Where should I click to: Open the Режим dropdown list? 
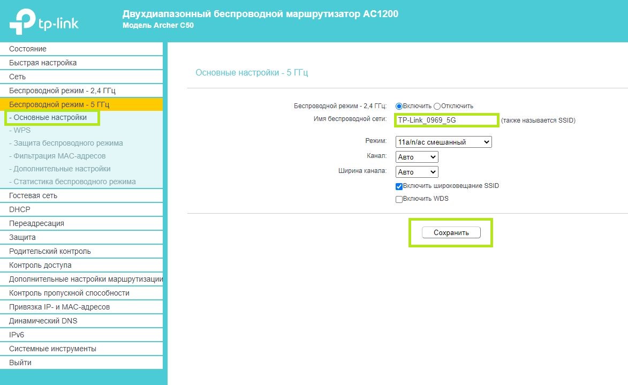[x=443, y=142]
